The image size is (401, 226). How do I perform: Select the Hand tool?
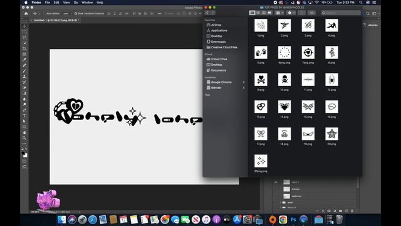[x=24, y=132]
